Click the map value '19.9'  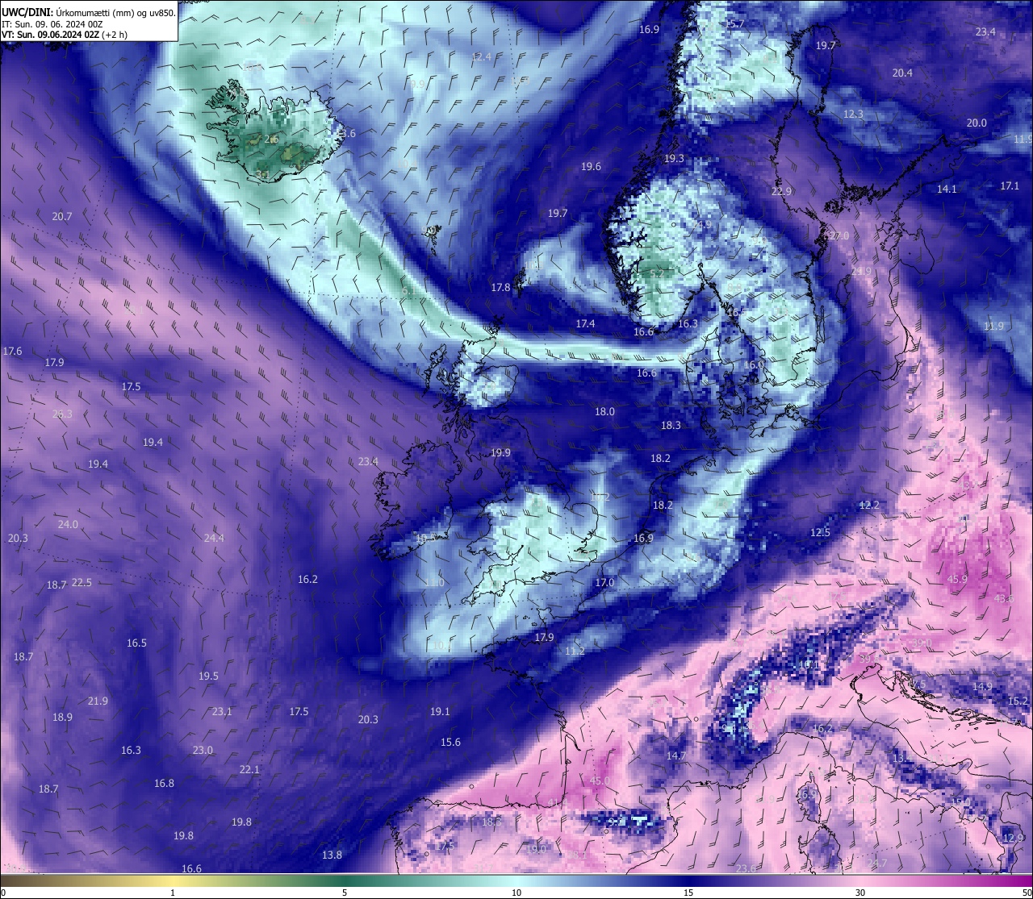(500, 452)
